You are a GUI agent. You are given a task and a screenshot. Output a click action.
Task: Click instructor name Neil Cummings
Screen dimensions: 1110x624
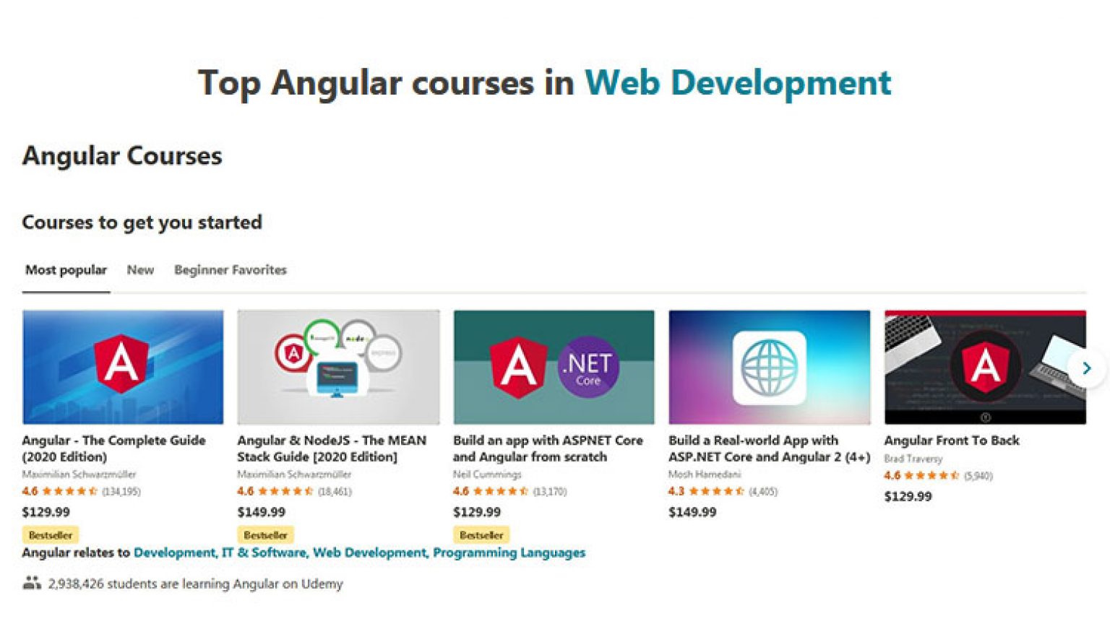486,474
